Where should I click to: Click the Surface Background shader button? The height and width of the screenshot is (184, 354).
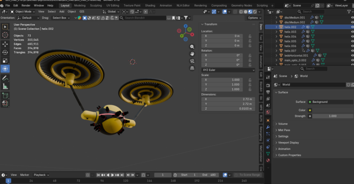[330, 102]
